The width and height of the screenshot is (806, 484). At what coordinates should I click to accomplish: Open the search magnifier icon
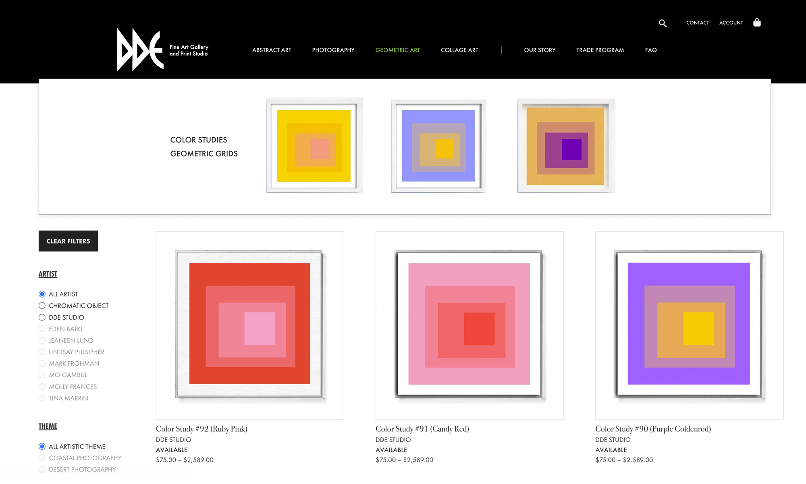[x=663, y=23]
